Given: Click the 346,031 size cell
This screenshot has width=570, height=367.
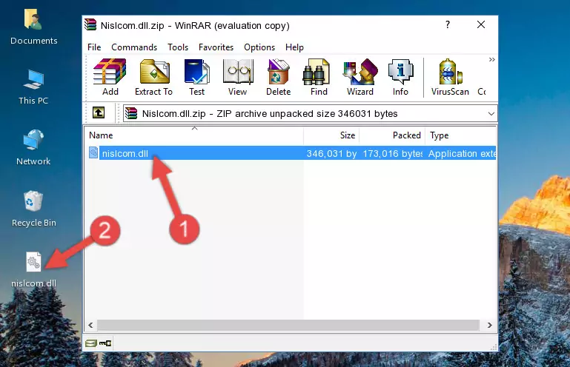Looking at the screenshot, I should 331,154.
